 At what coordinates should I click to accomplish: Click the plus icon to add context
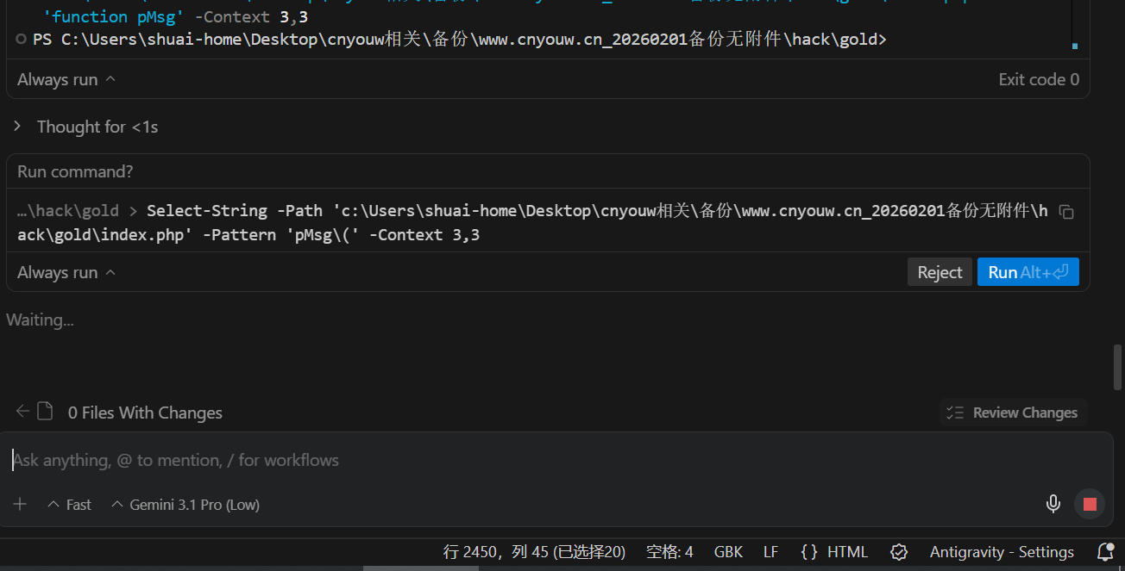21,505
